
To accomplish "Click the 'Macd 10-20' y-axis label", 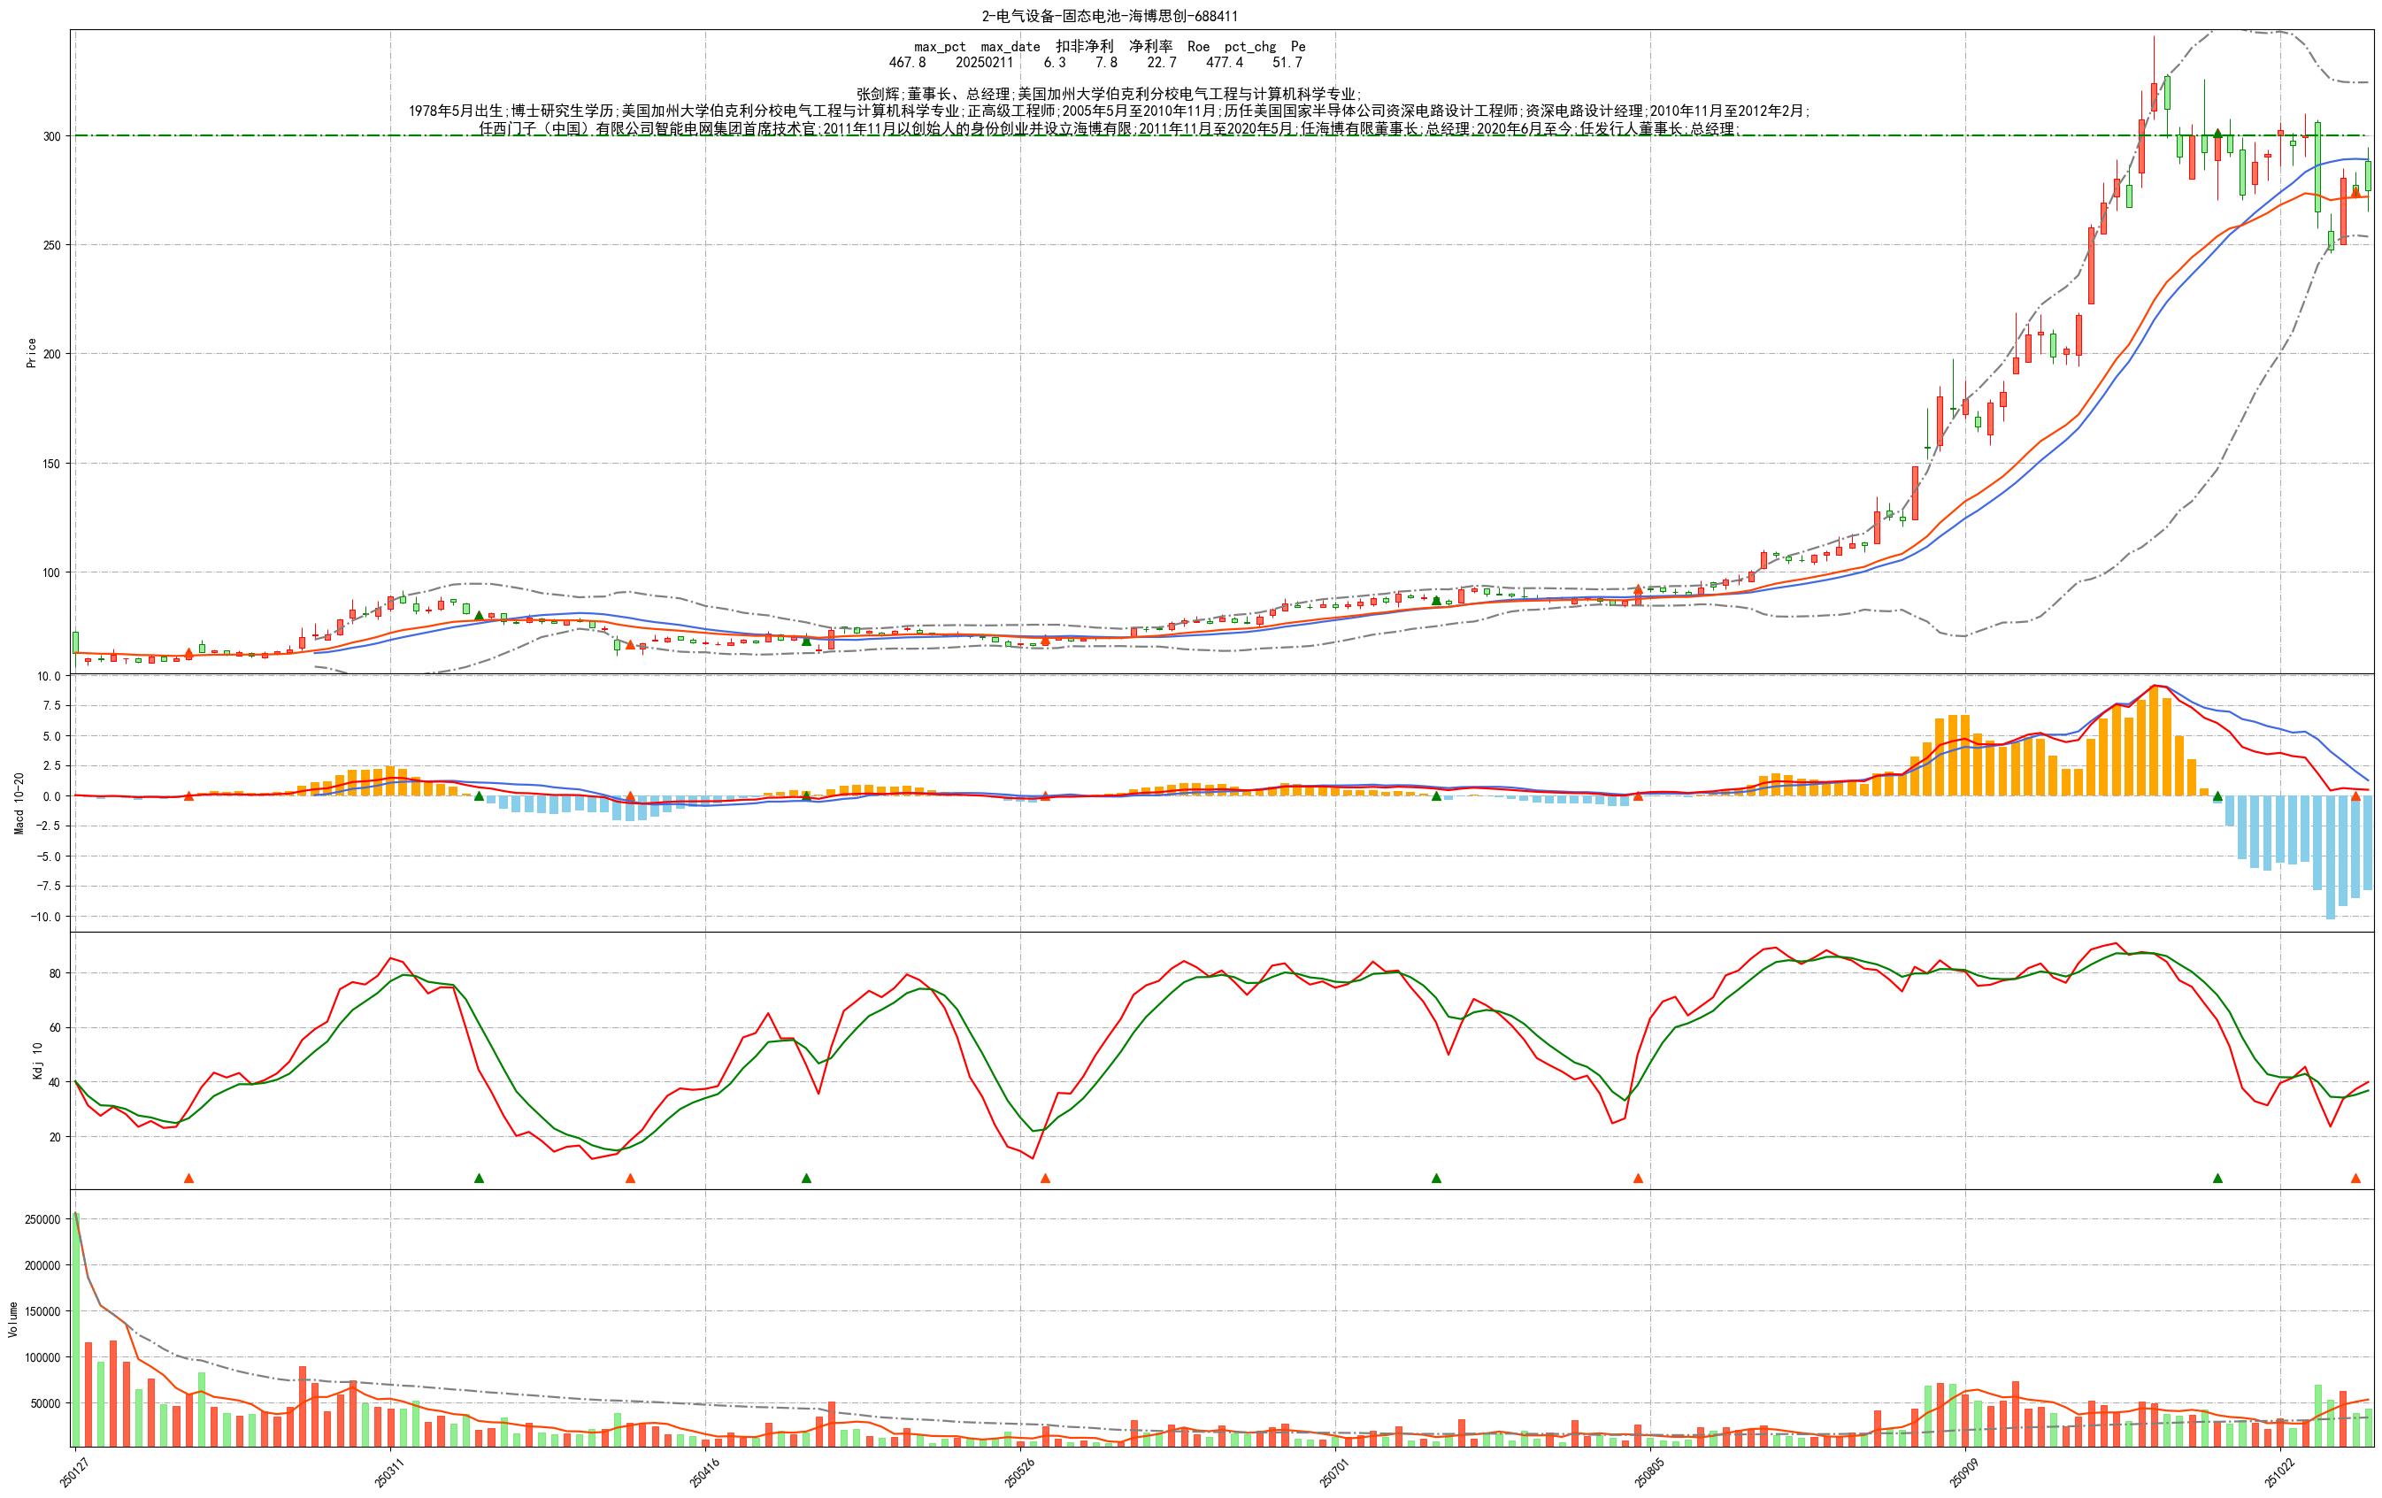I will coord(19,803).
